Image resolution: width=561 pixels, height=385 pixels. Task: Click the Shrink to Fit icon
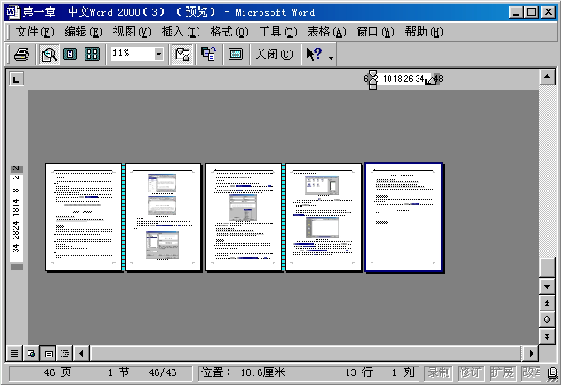[209, 54]
